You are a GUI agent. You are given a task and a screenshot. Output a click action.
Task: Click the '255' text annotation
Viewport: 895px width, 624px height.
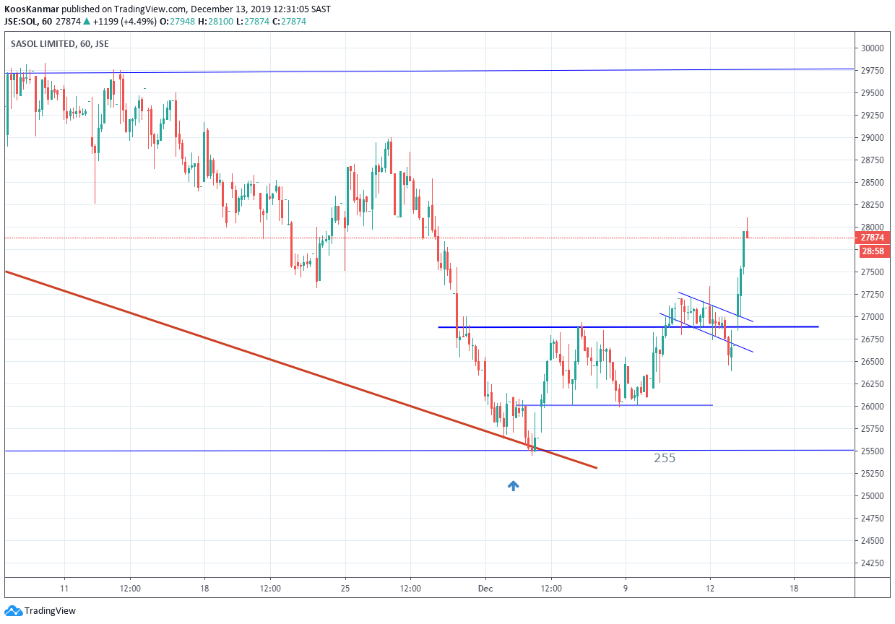(x=665, y=458)
